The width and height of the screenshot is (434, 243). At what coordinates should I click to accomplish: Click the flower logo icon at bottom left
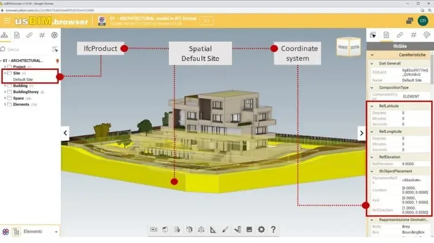[x=5, y=232]
